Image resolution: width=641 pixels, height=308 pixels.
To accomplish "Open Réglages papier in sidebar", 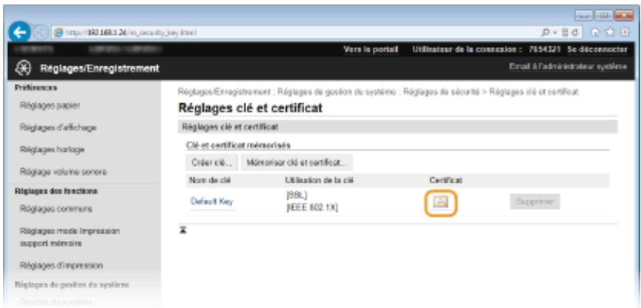I will point(50,105).
